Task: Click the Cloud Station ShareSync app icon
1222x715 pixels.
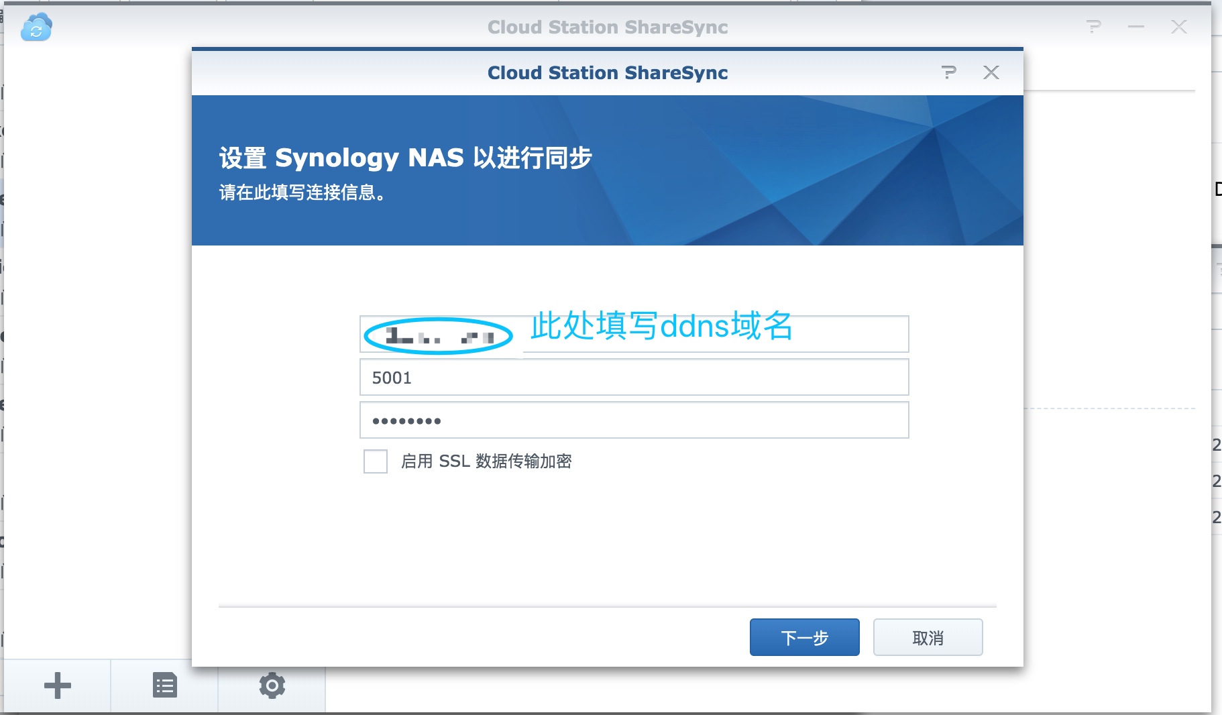Action: pyautogui.click(x=36, y=27)
